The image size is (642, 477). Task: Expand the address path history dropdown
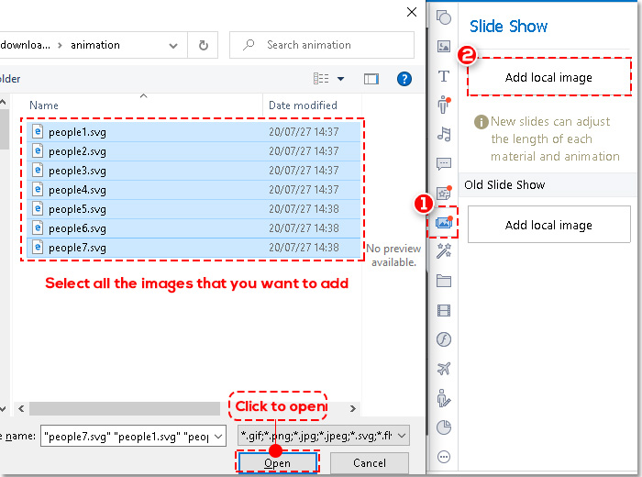pyautogui.click(x=173, y=46)
